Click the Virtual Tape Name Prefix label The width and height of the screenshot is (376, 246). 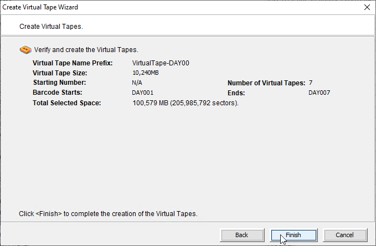(73, 63)
